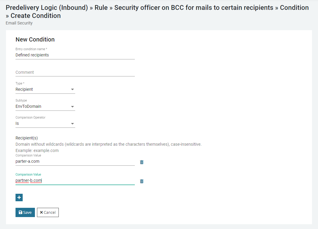Click the X icon on Cancel button
Screen dimensions: 318x229
coord(41,213)
